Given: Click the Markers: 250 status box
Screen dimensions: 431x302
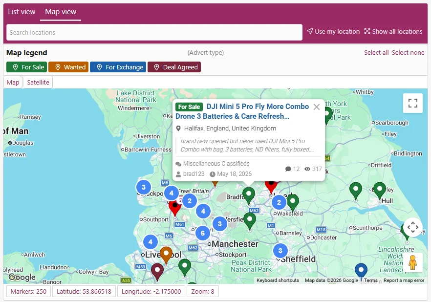Looking at the screenshot, I should click(28, 291).
